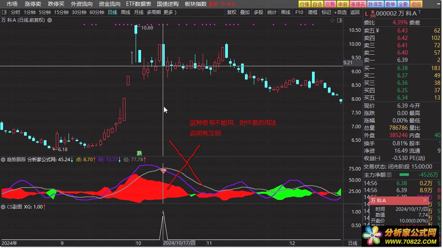Click the 统计 statistics toolbar button

272,12
